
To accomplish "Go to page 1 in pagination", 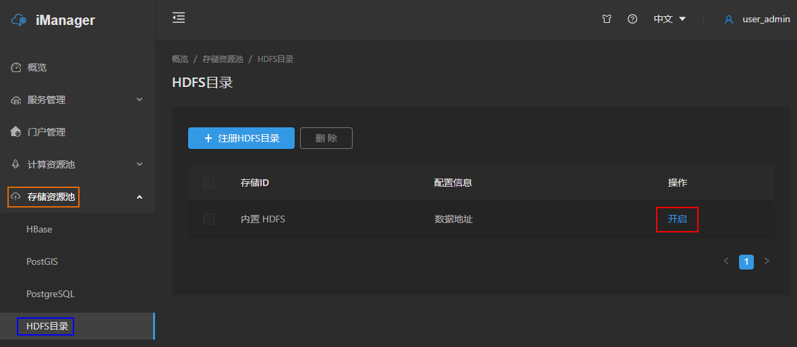I will [746, 261].
